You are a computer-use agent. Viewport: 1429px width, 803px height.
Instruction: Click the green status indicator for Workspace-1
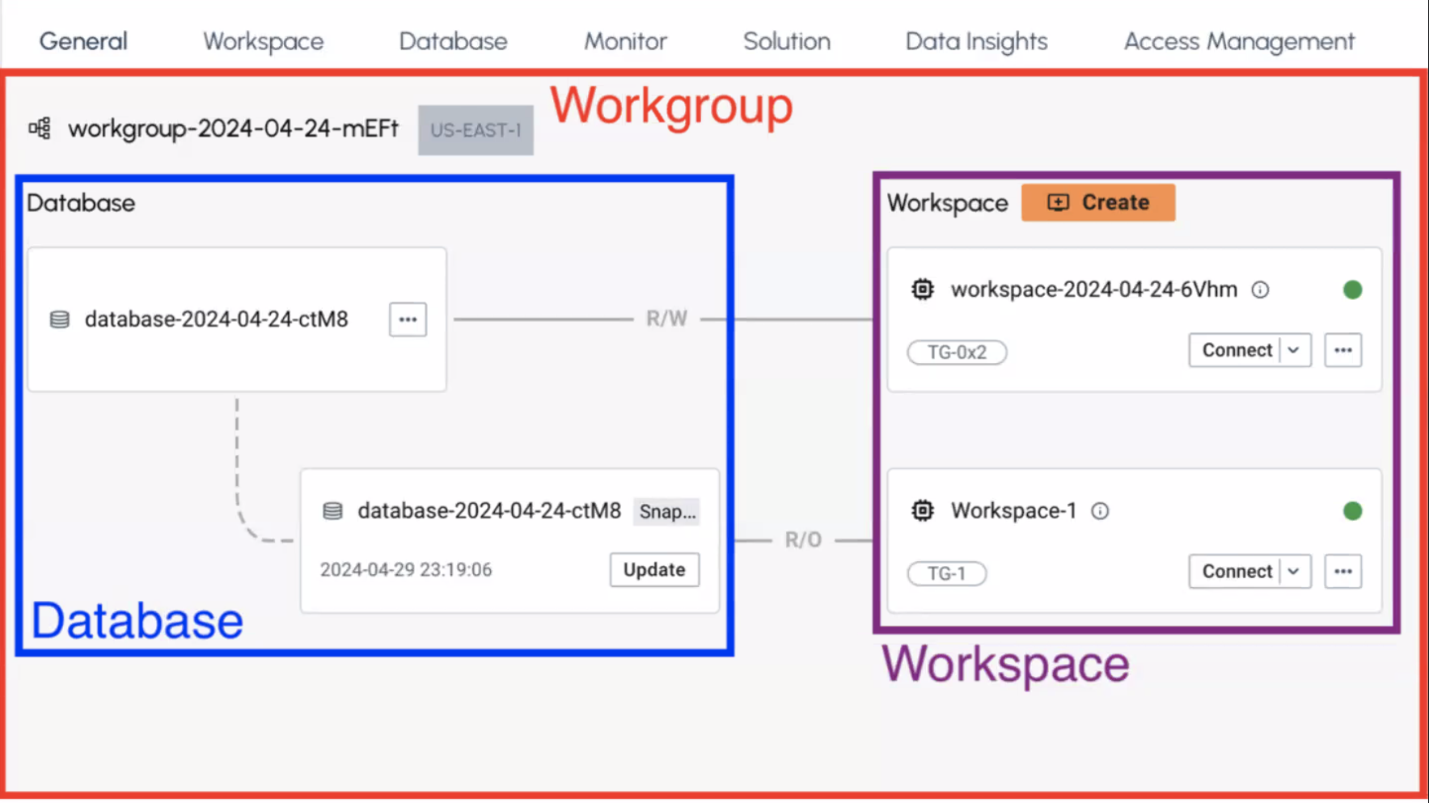point(1352,510)
